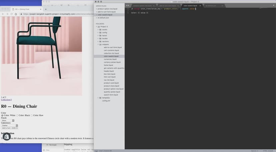Select the Color: Black radio button
276x152 pixels.
[17, 115]
